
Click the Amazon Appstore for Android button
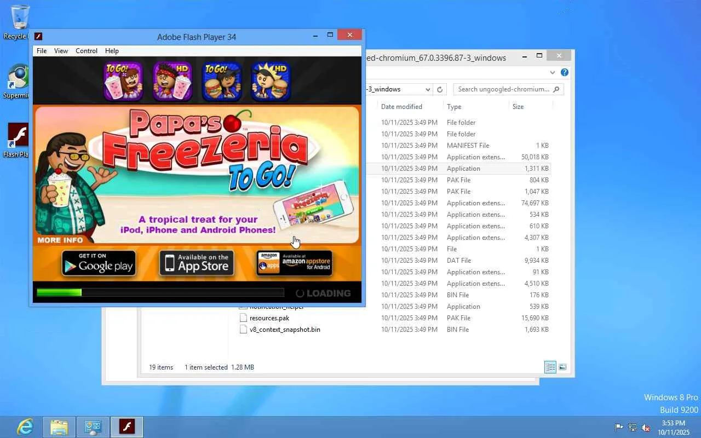(x=295, y=263)
